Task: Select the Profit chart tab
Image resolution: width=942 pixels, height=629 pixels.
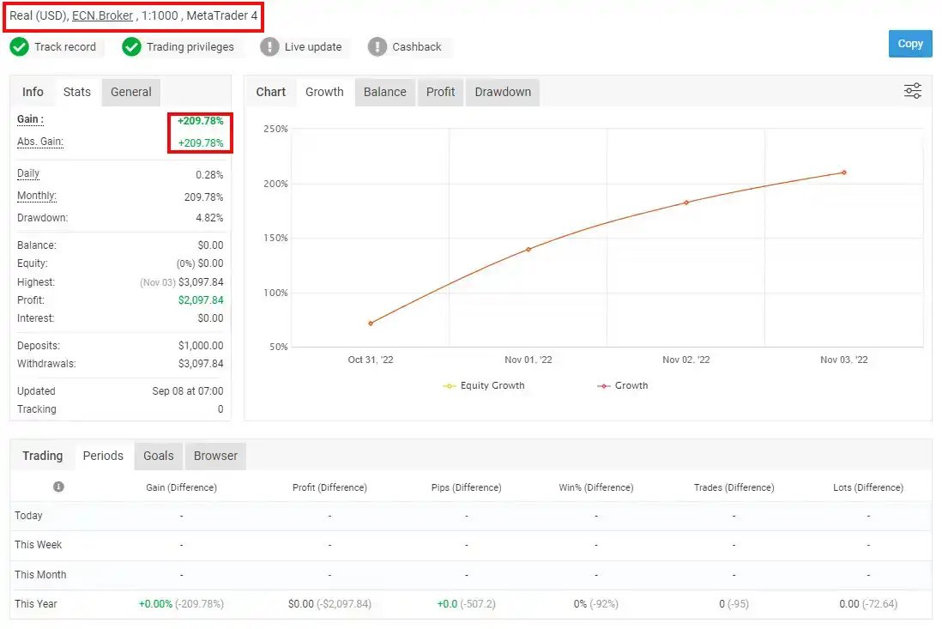Action: pyautogui.click(x=440, y=92)
